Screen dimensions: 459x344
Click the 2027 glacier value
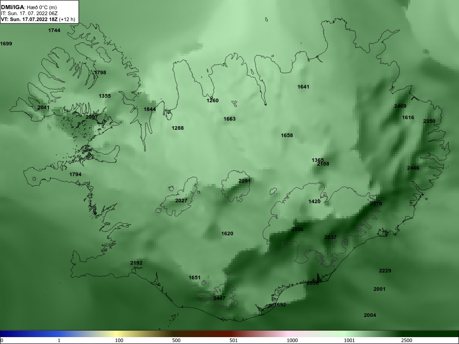pos(181,201)
